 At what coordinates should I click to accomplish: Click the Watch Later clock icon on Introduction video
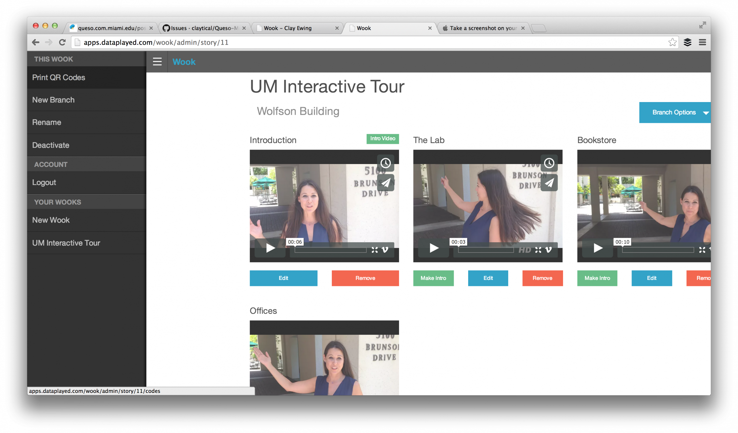[x=385, y=163]
